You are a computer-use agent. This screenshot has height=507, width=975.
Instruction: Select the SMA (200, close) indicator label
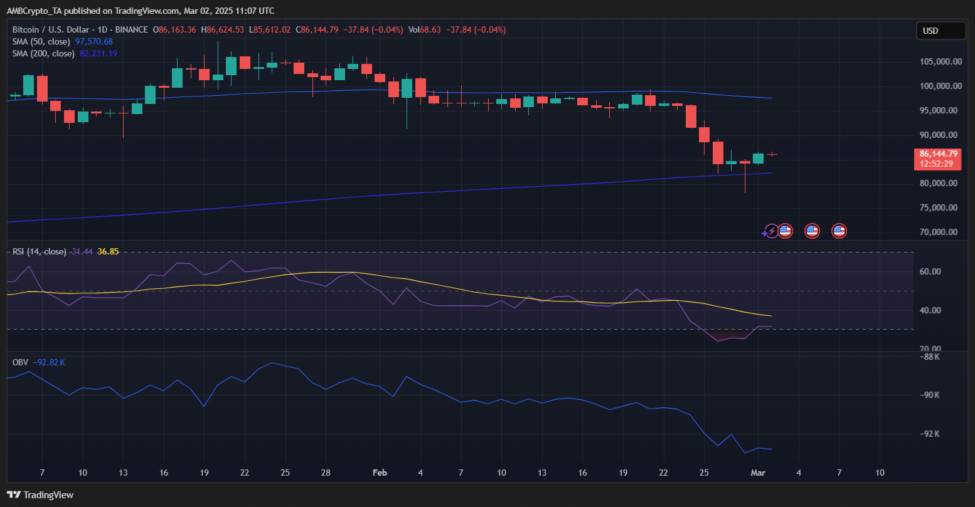click(x=45, y=53)
